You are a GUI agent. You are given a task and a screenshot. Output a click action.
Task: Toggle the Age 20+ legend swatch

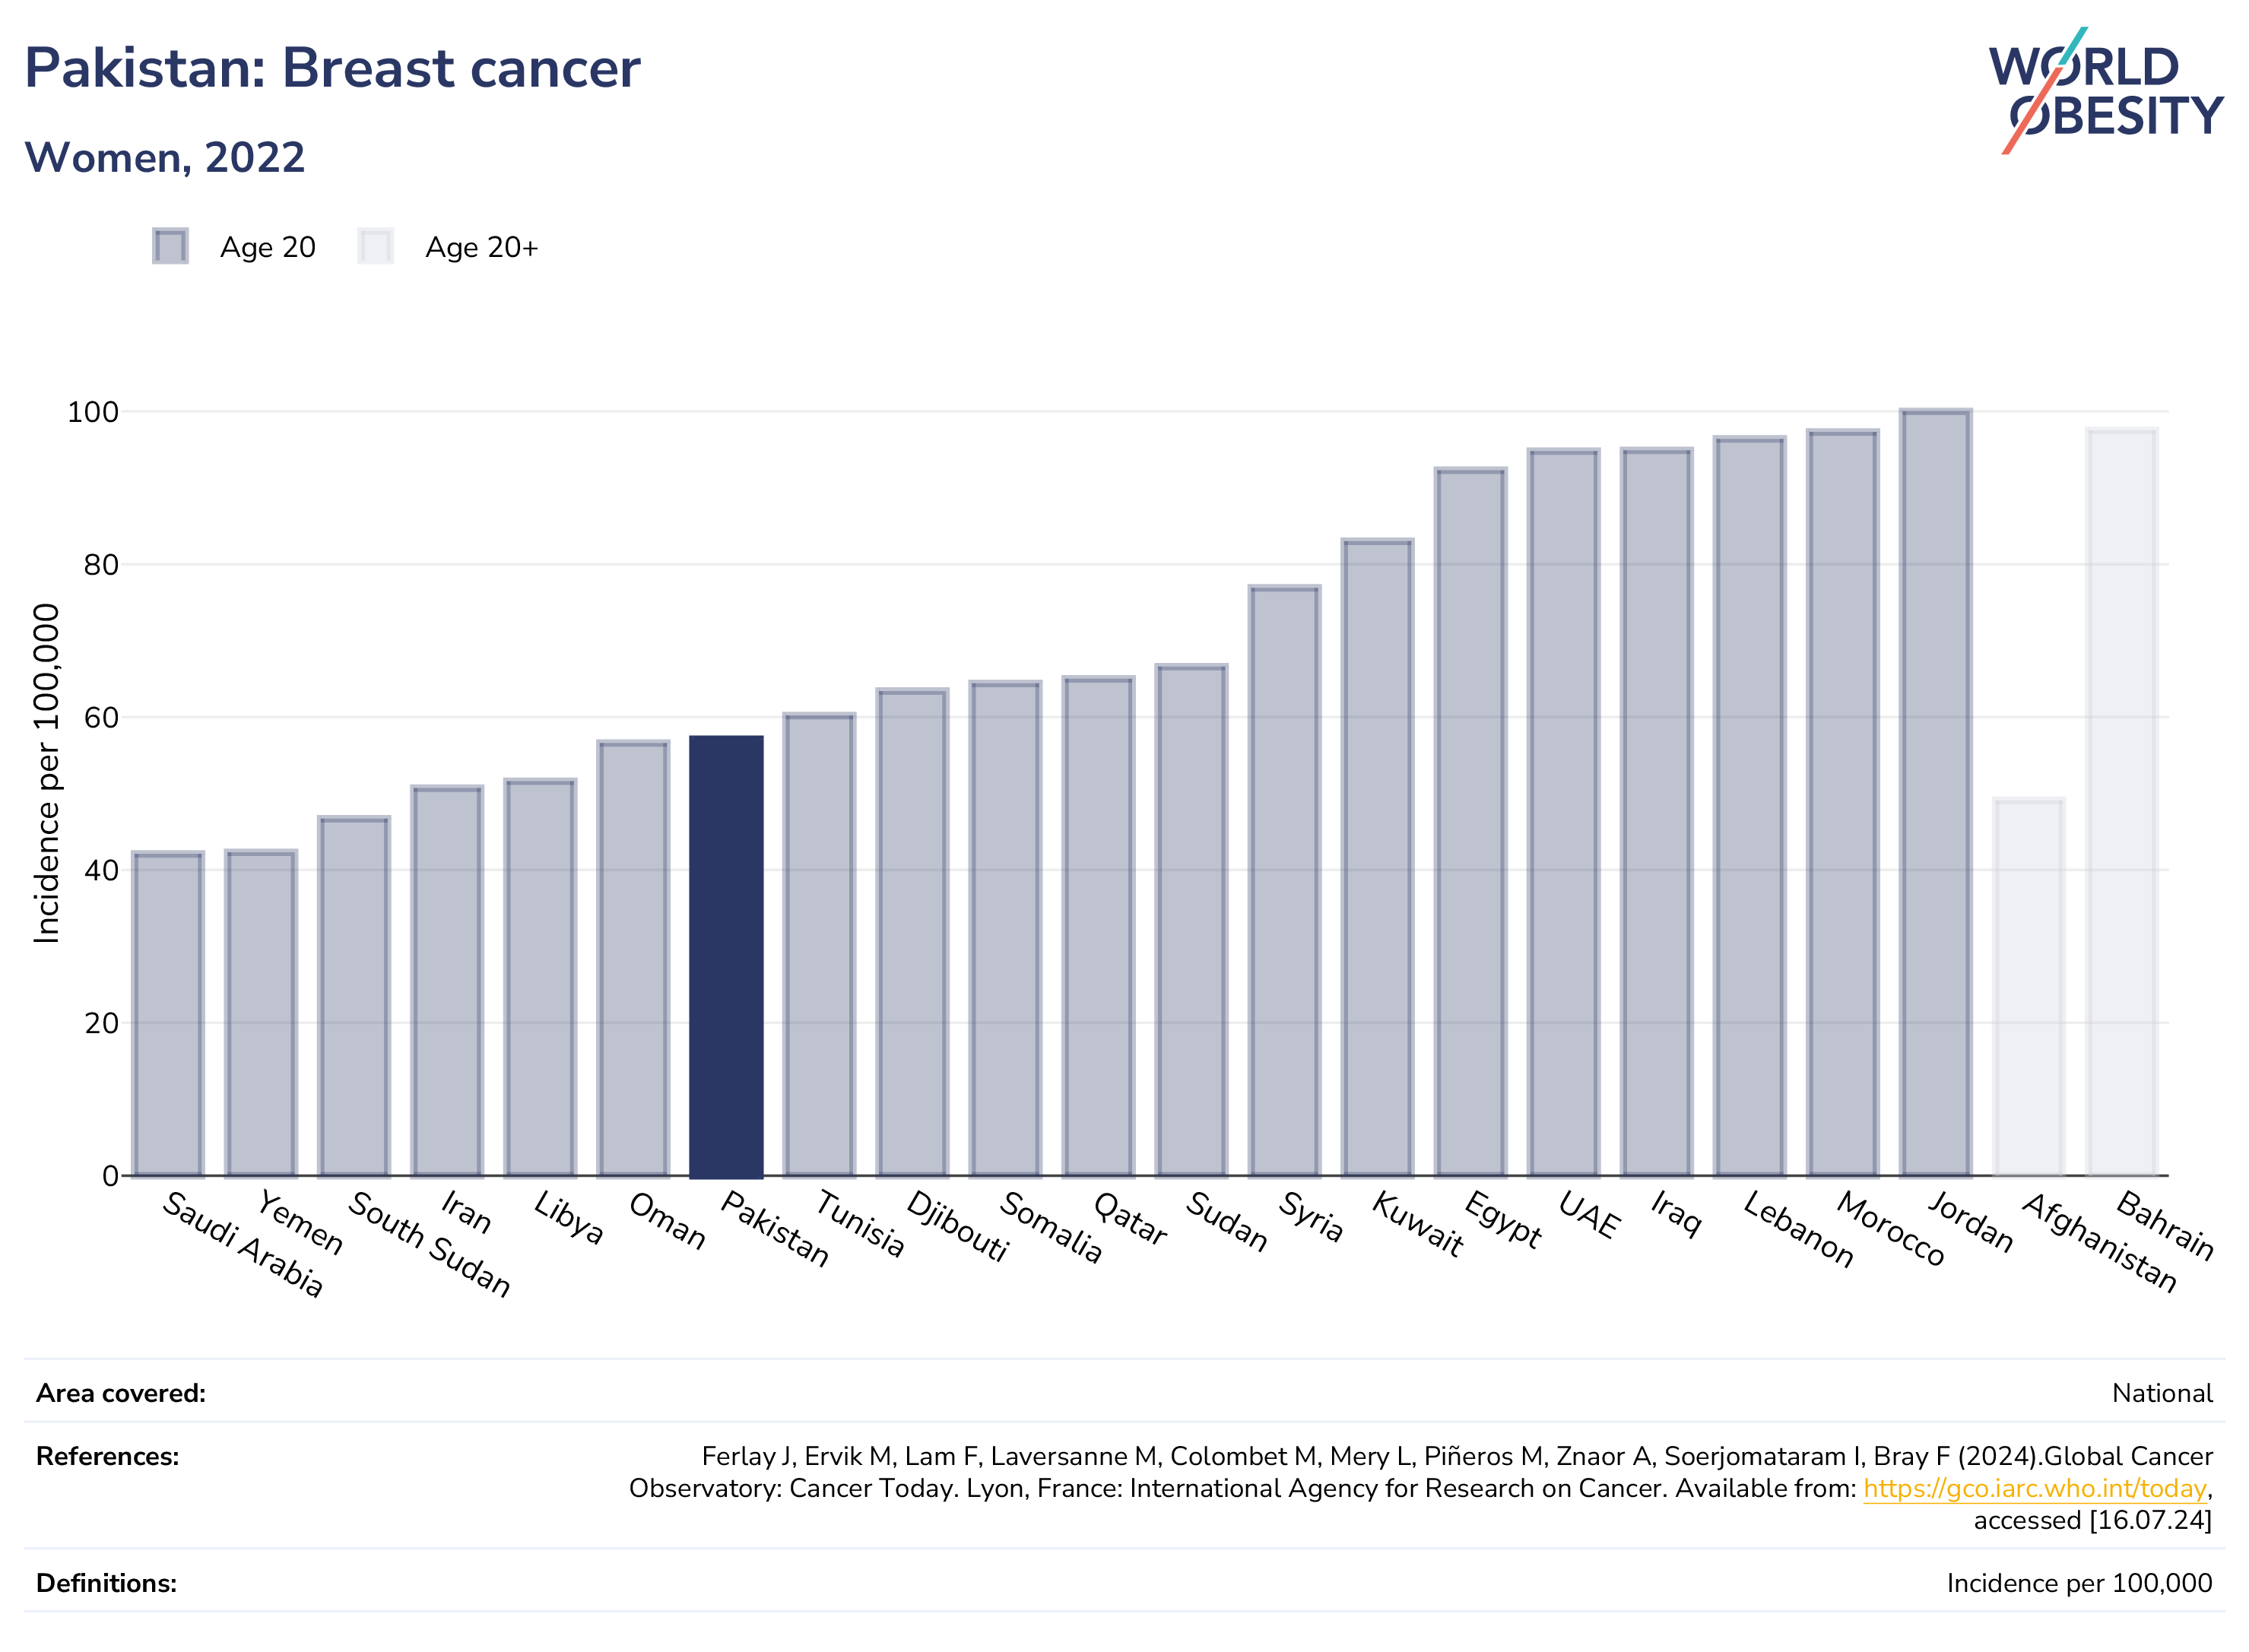(x=376, y=246)
